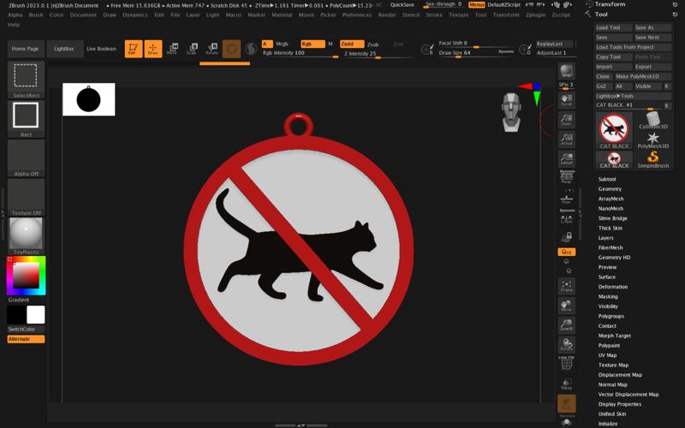
Task: Open the ToyPlastic material sphere
Action: point(26,233)
